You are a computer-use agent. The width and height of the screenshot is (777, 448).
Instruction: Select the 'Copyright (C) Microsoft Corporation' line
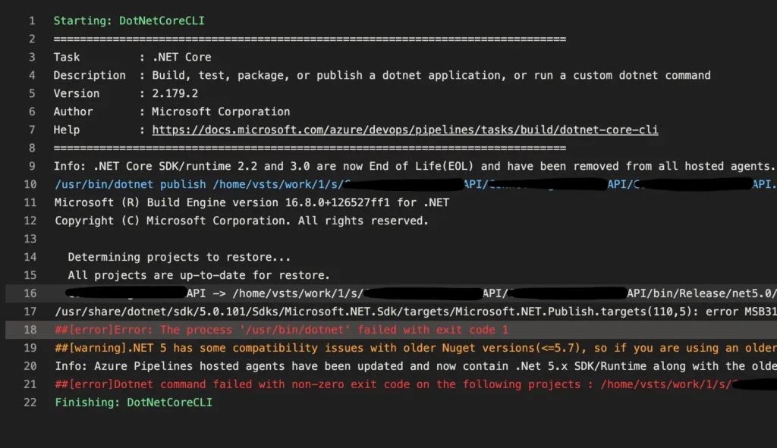pyautogui.click(x=241, y=221)
